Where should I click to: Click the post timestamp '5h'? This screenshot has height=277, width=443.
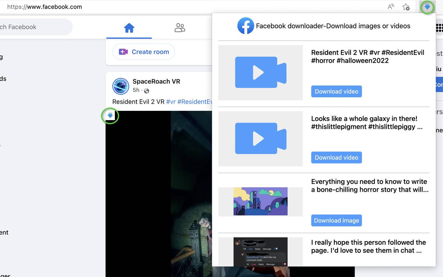click(x=136, y=90)
